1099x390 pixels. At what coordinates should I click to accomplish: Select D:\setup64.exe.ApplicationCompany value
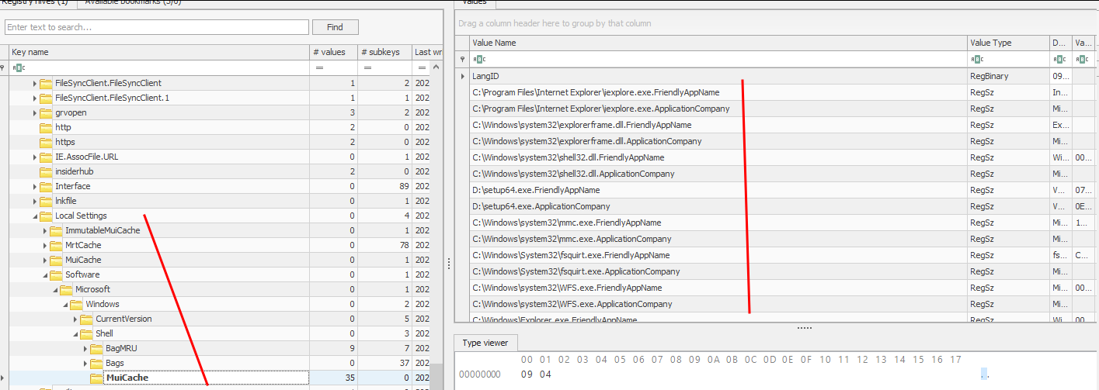(x=541, y=206)
